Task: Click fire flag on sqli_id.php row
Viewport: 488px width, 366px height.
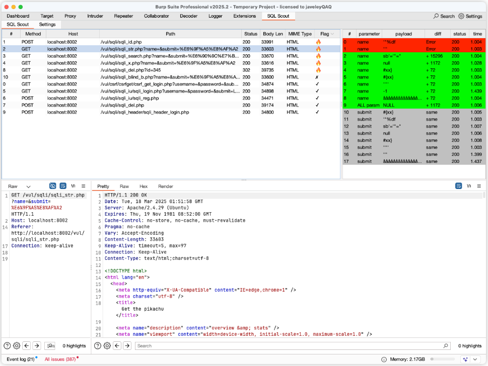Action: pos(318,42)
